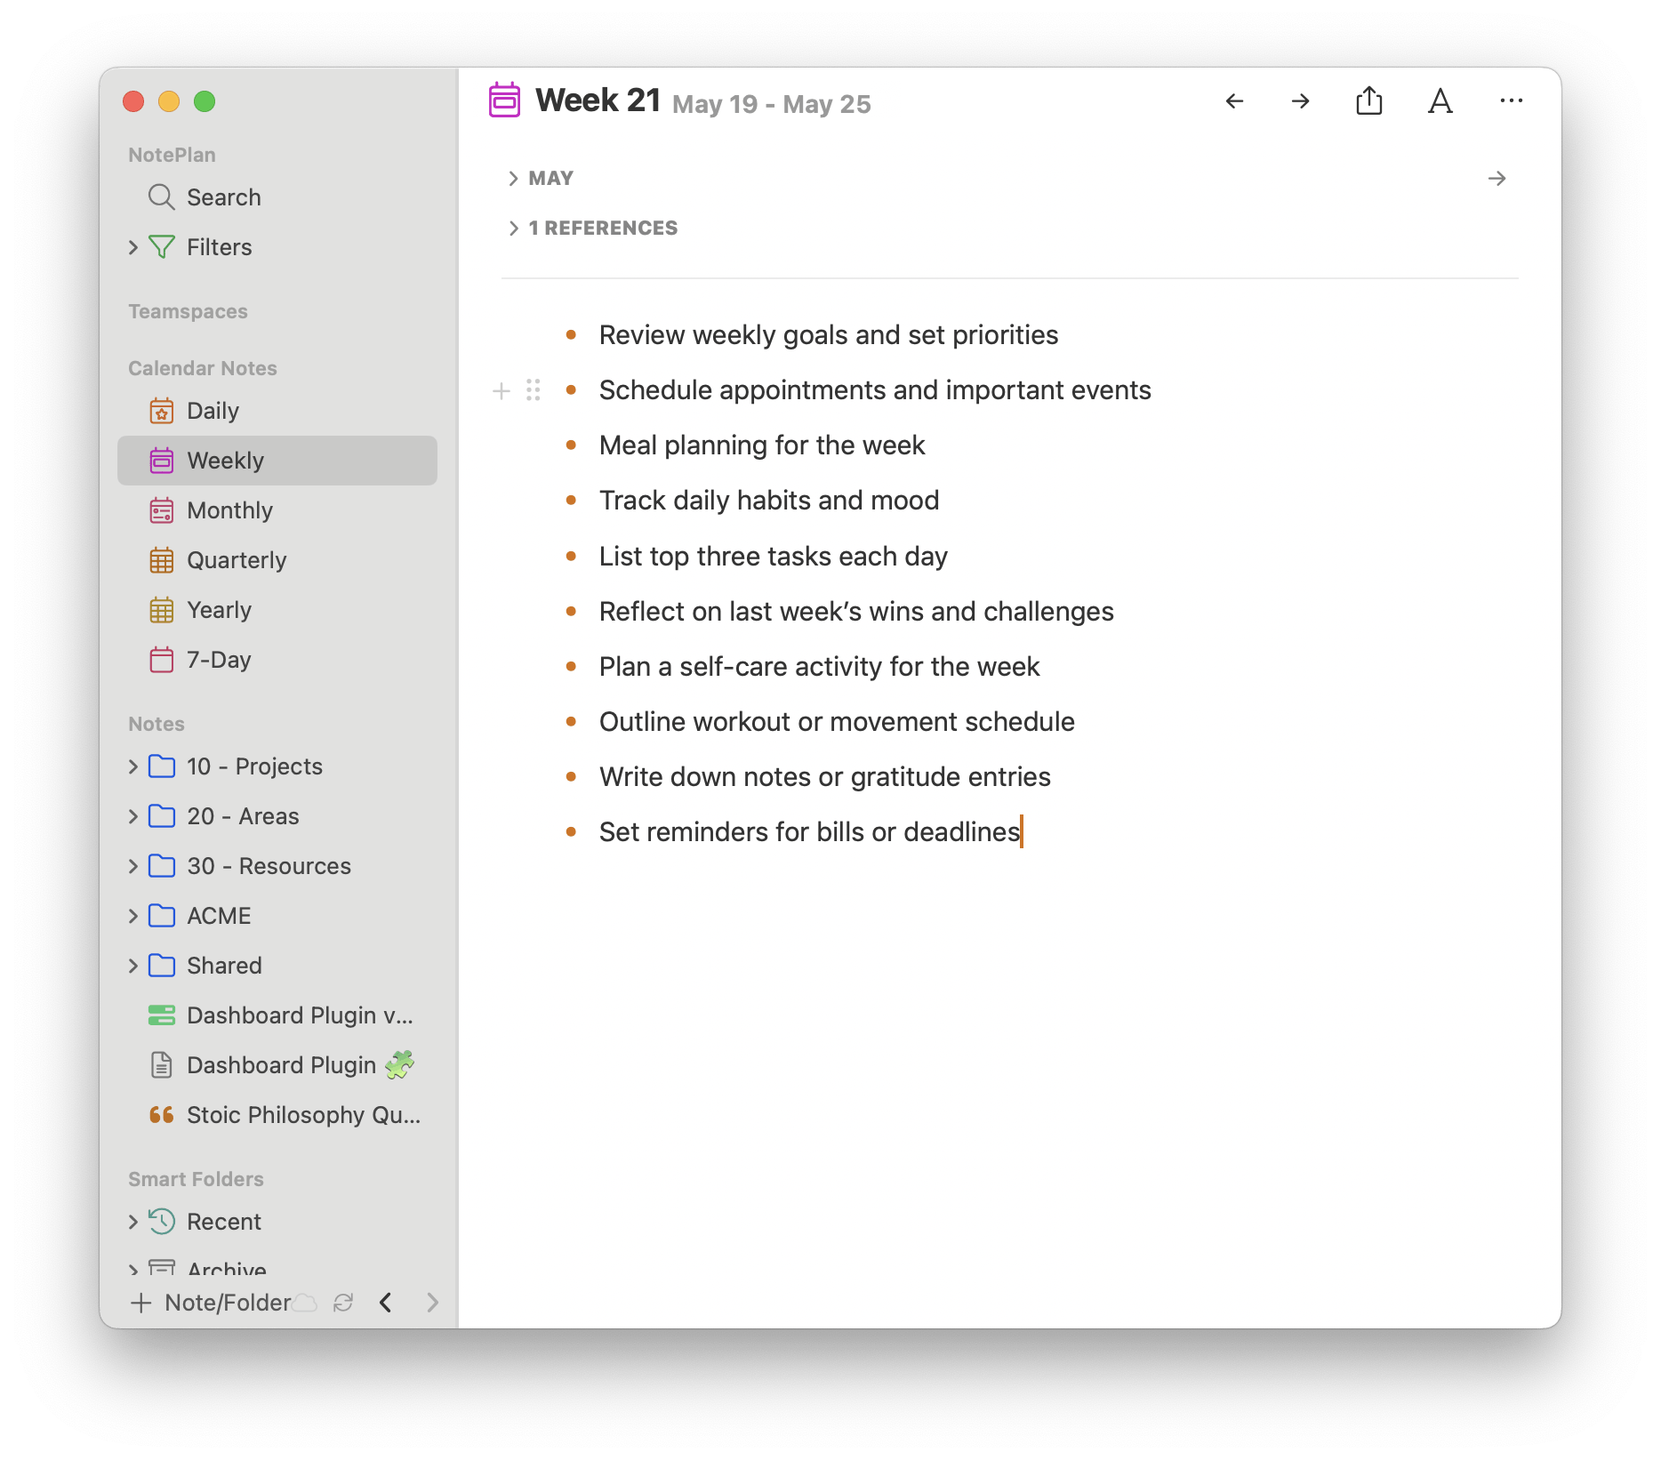This screenshot has width=1661, height=1460.
Task: Expand the Shared folder chevron
Action: pyautogui.click(x=133, y=966)
